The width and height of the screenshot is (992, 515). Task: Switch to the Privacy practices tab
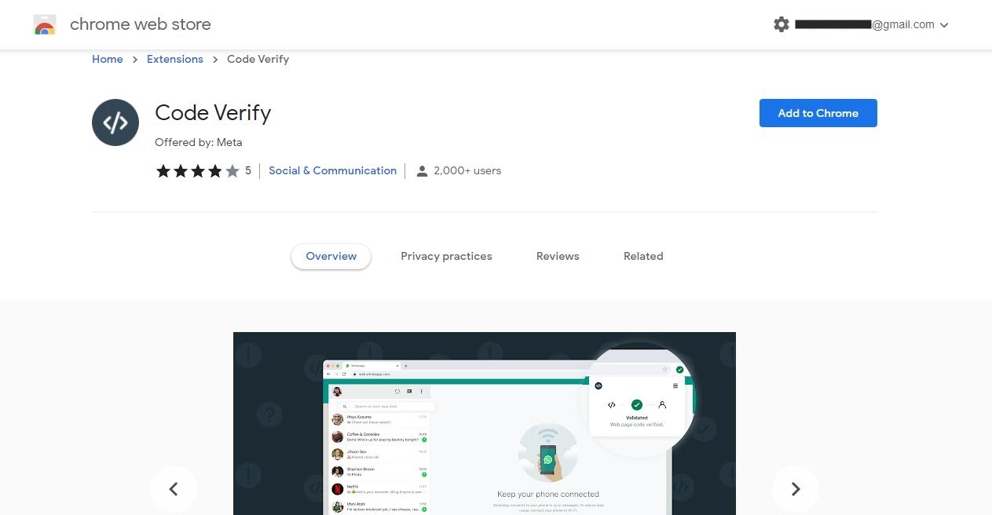pos(446,256)
